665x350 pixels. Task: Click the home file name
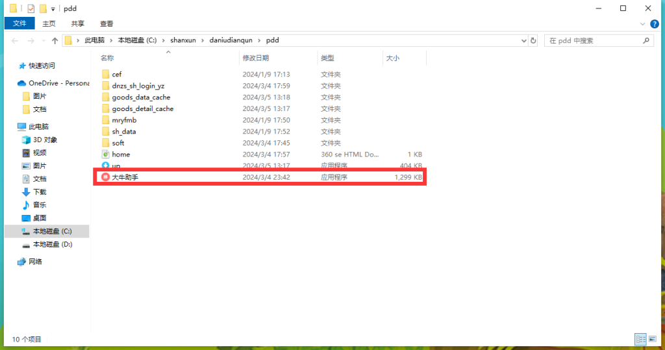121,155
